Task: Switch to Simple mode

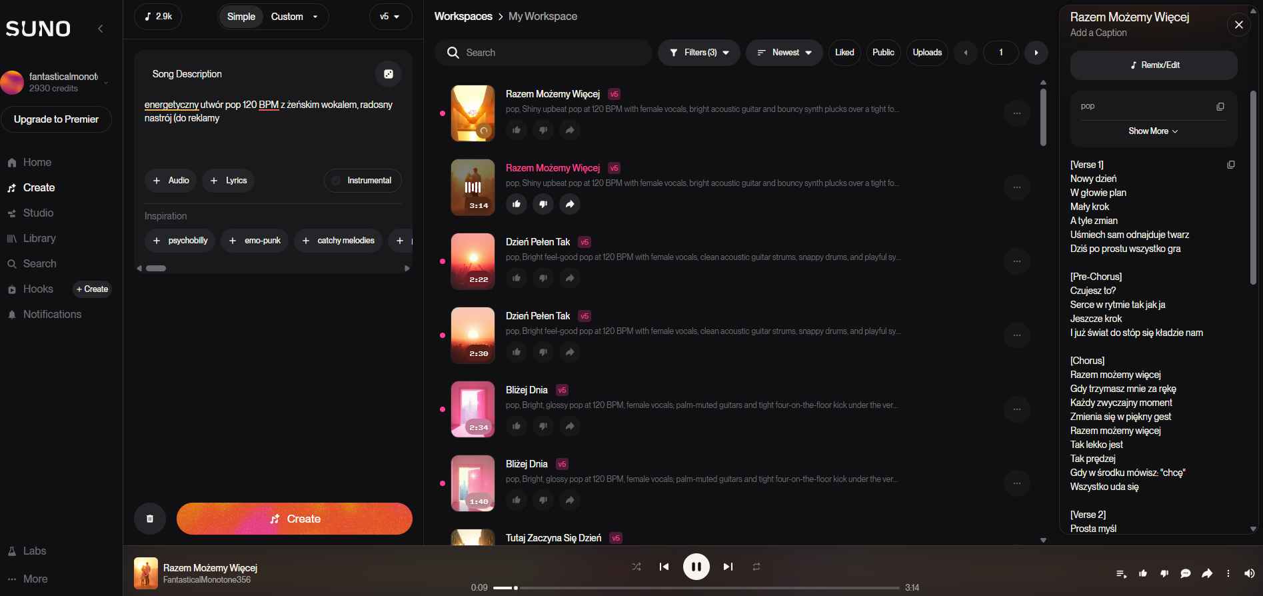Action: click(241, 17)
